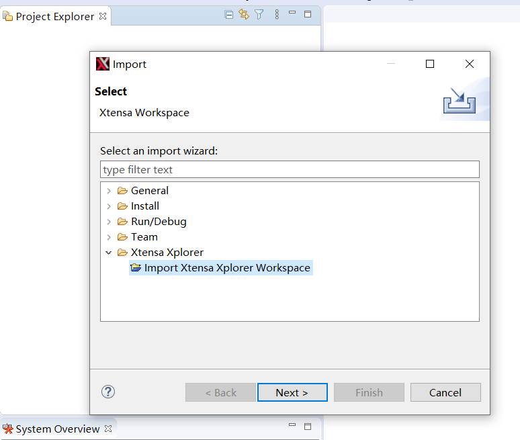This screenshot has width=520, height=440.
Task: Close the Import dialog window
Action: pyautogui.click(x=469, y=64)
